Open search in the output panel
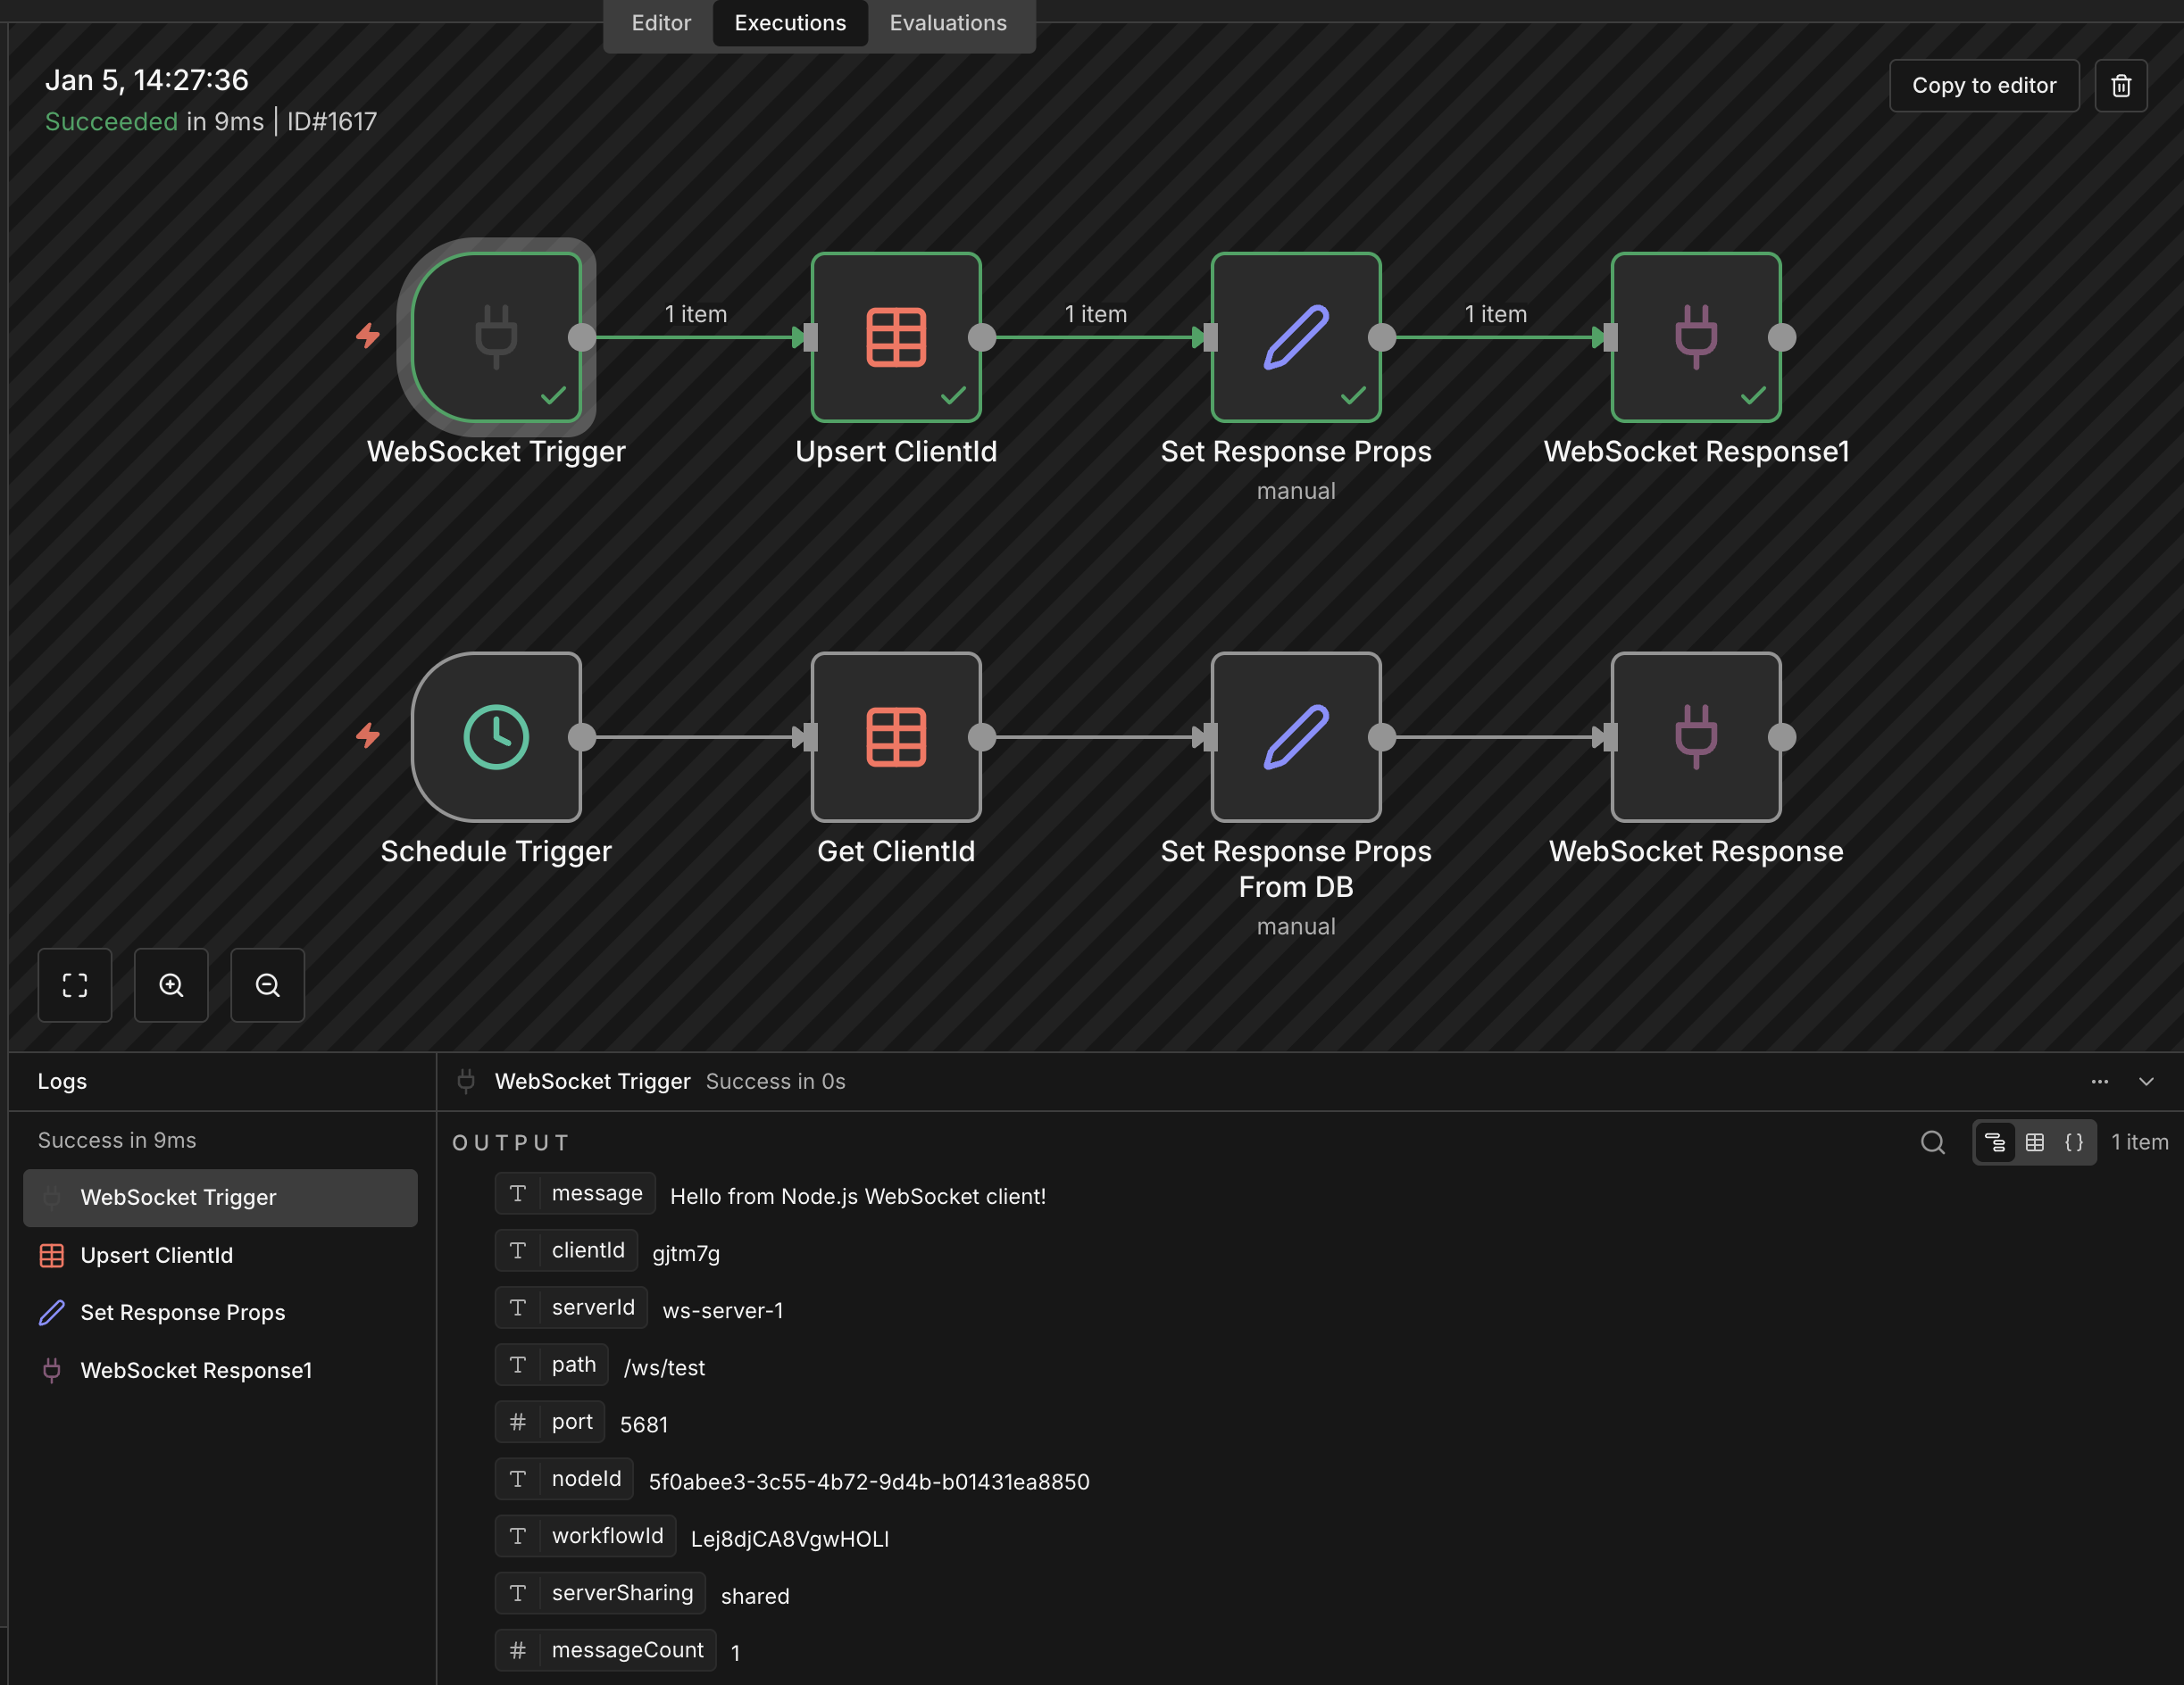 [x=1932, y=1142]
